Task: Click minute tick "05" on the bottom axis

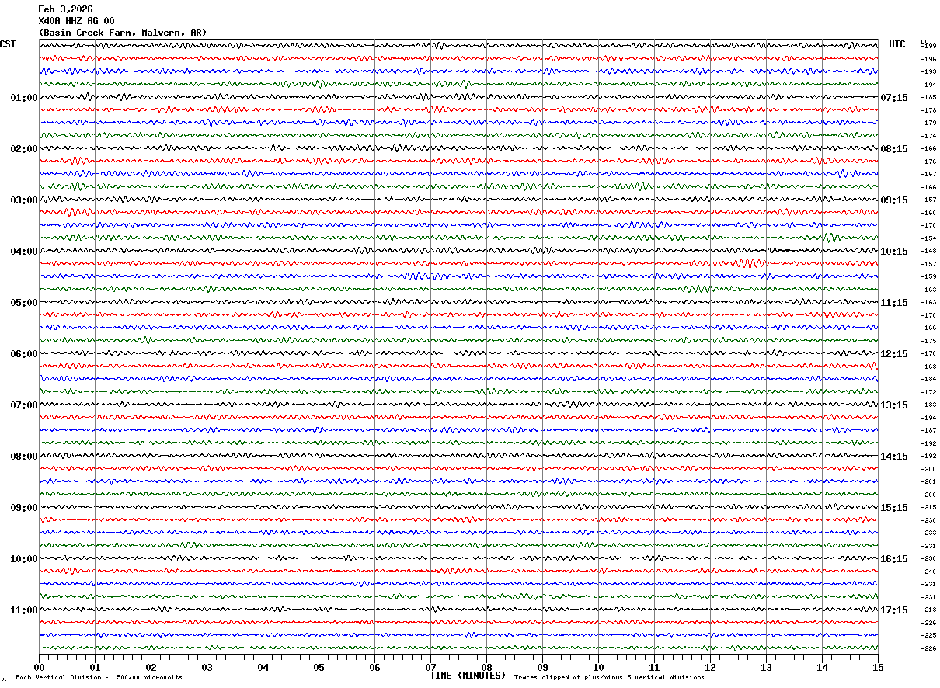Action: click(x=319, y=667)
